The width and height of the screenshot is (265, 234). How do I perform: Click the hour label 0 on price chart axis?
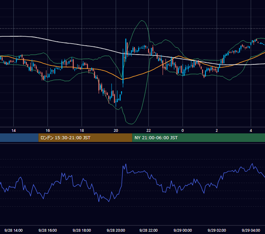[x=182, y=130]
